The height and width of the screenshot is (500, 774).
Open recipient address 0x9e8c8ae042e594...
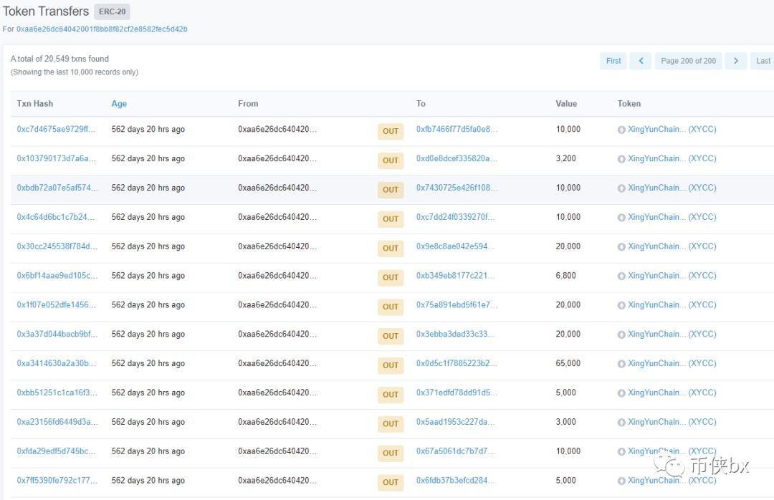[x=455, y=246]
